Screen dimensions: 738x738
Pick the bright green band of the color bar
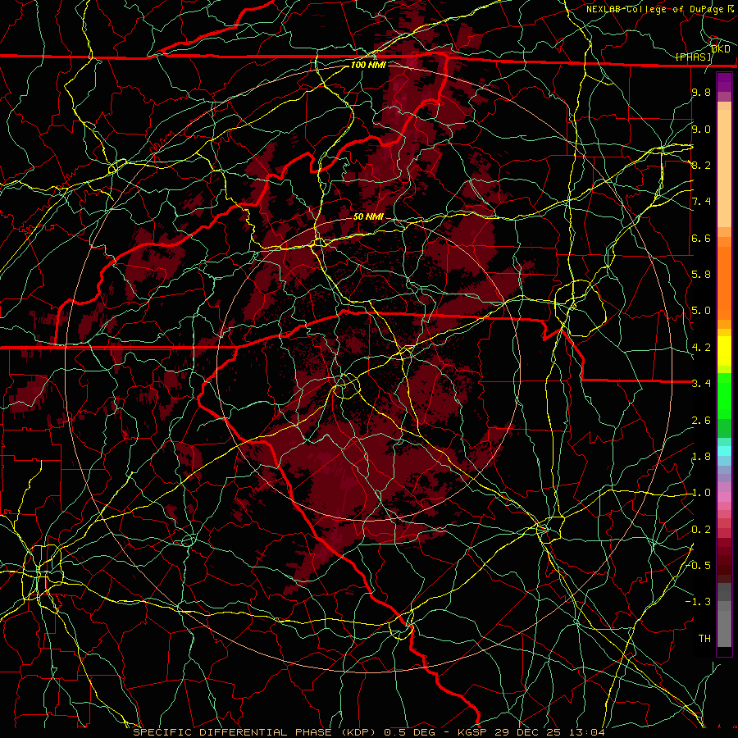point(724,397)
